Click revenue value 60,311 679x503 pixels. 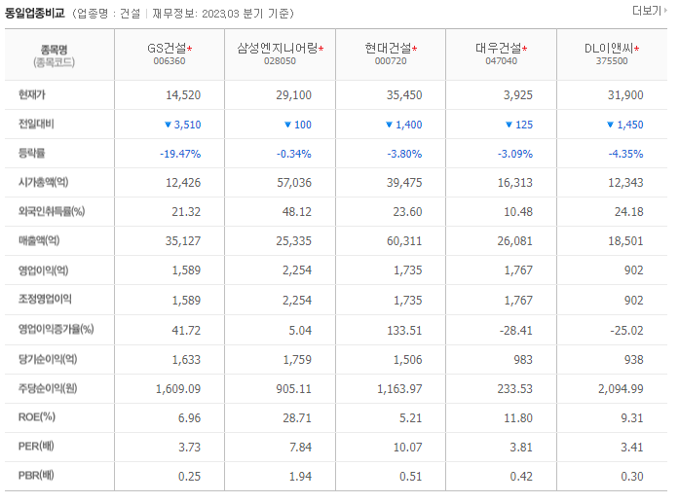pyautogui.click(x=404, y=241)
